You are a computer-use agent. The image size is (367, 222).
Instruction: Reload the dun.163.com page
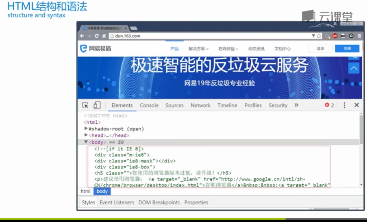pyautogui.click(x=96, y=36)
